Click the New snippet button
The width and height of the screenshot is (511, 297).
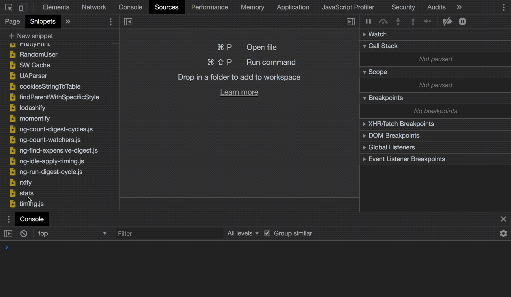tap(31, 36)
